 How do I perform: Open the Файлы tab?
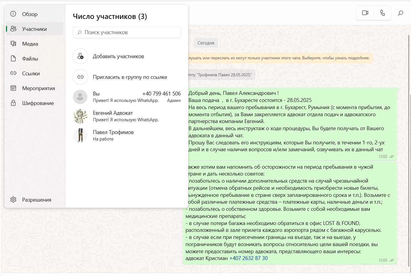35,58
